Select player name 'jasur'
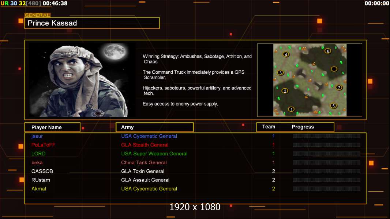 pos(37,137)
